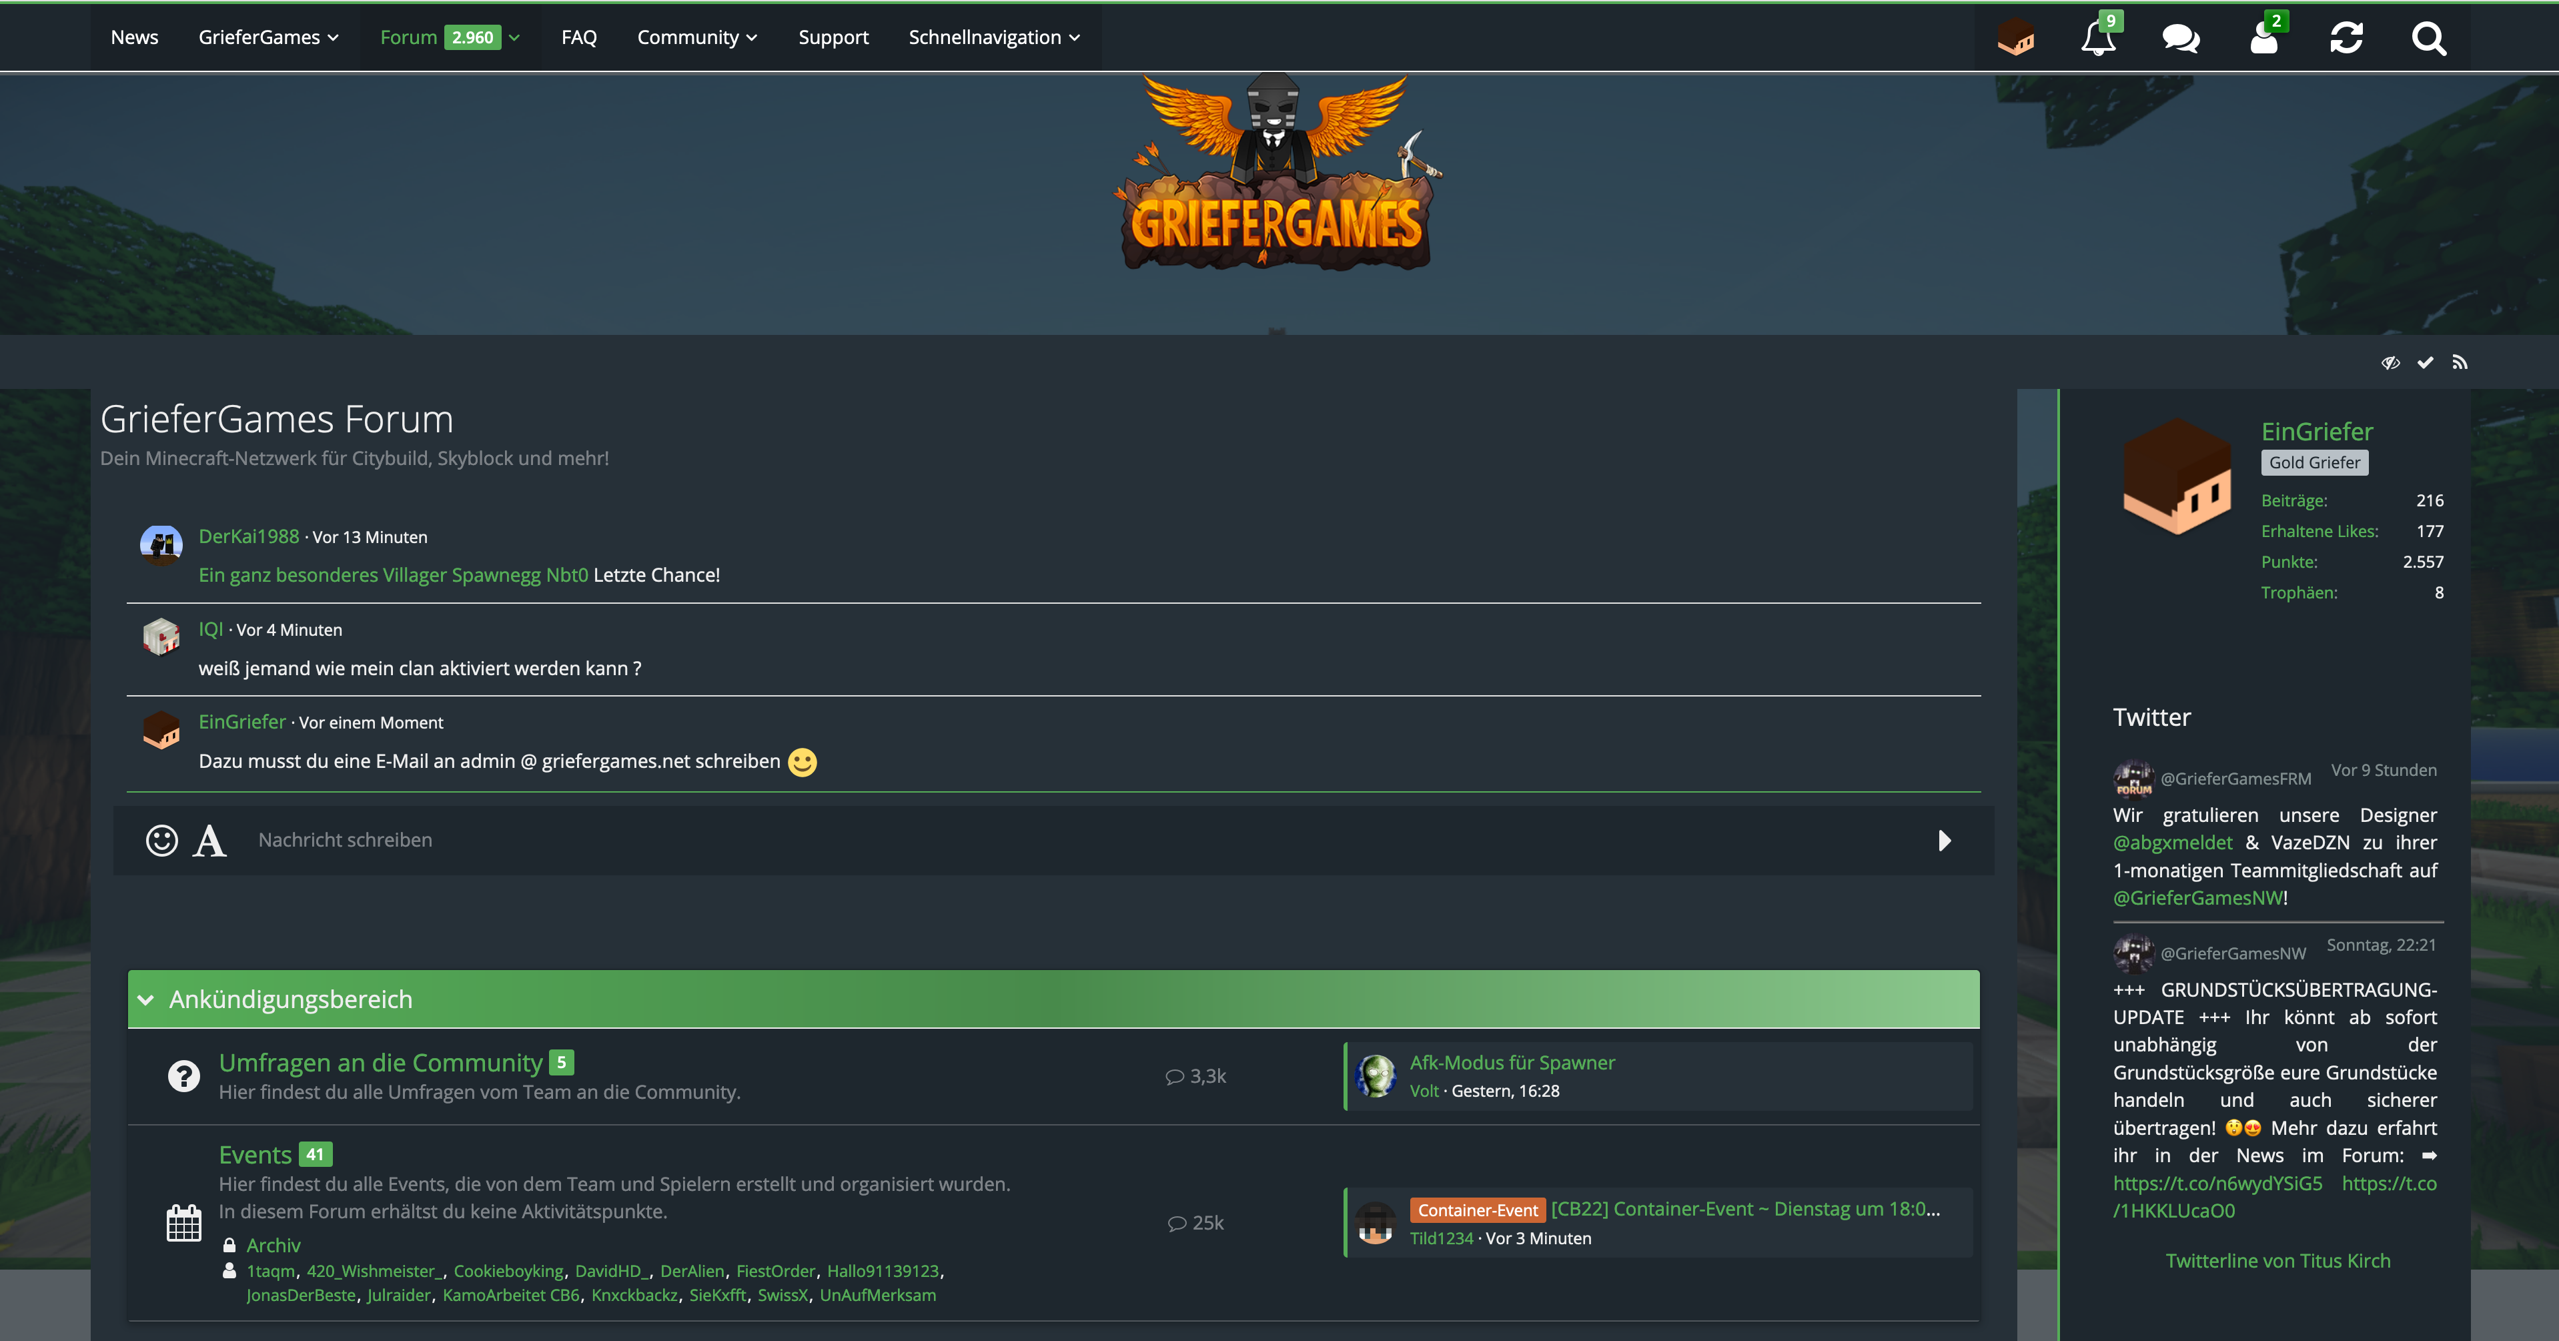
Task: Open the t.co/n6wydYSiG5 tweet link
Action: tap(2217, 1183)
